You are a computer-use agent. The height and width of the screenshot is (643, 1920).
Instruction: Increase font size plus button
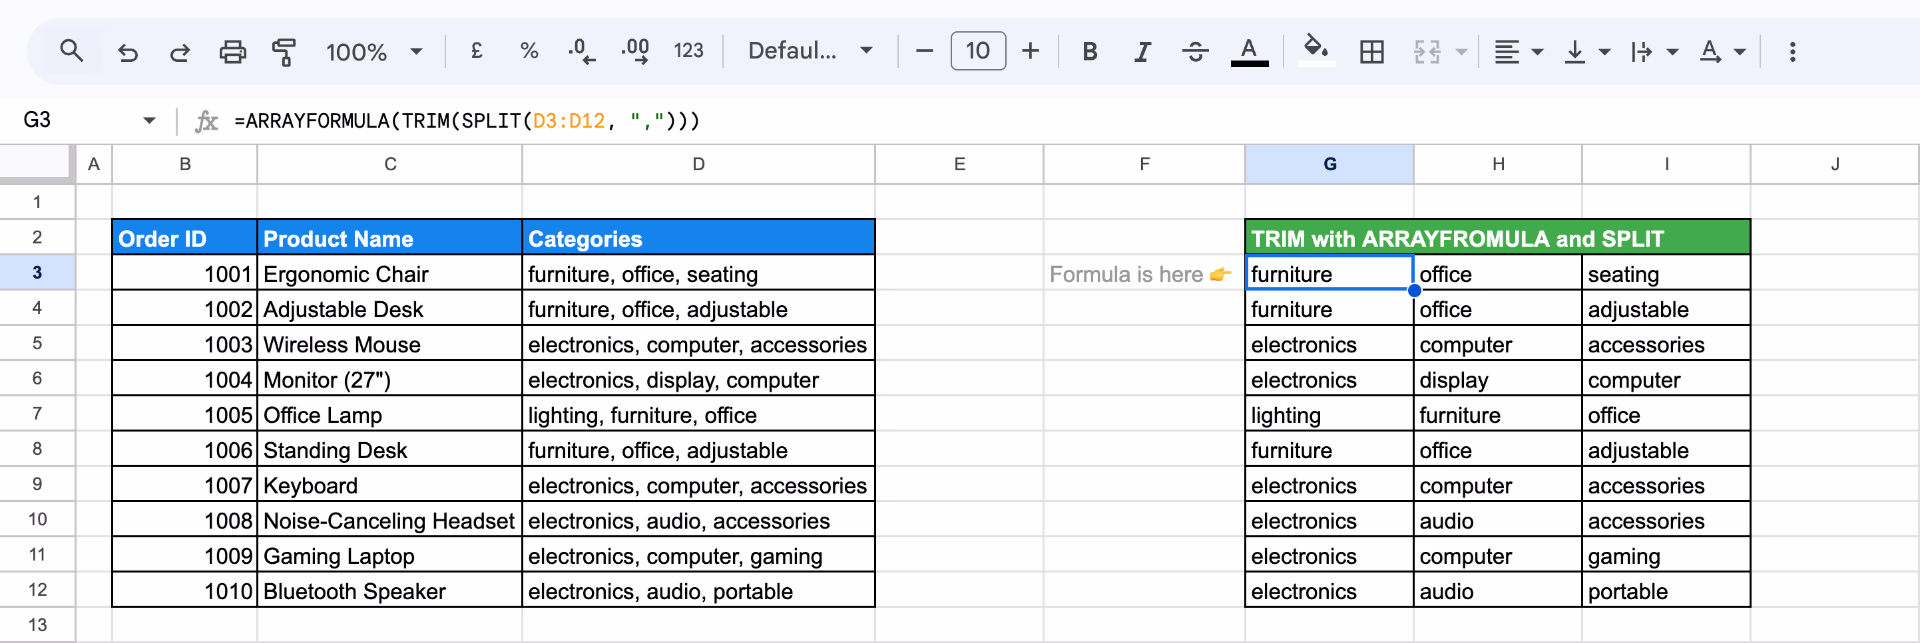pos(1031,51)
